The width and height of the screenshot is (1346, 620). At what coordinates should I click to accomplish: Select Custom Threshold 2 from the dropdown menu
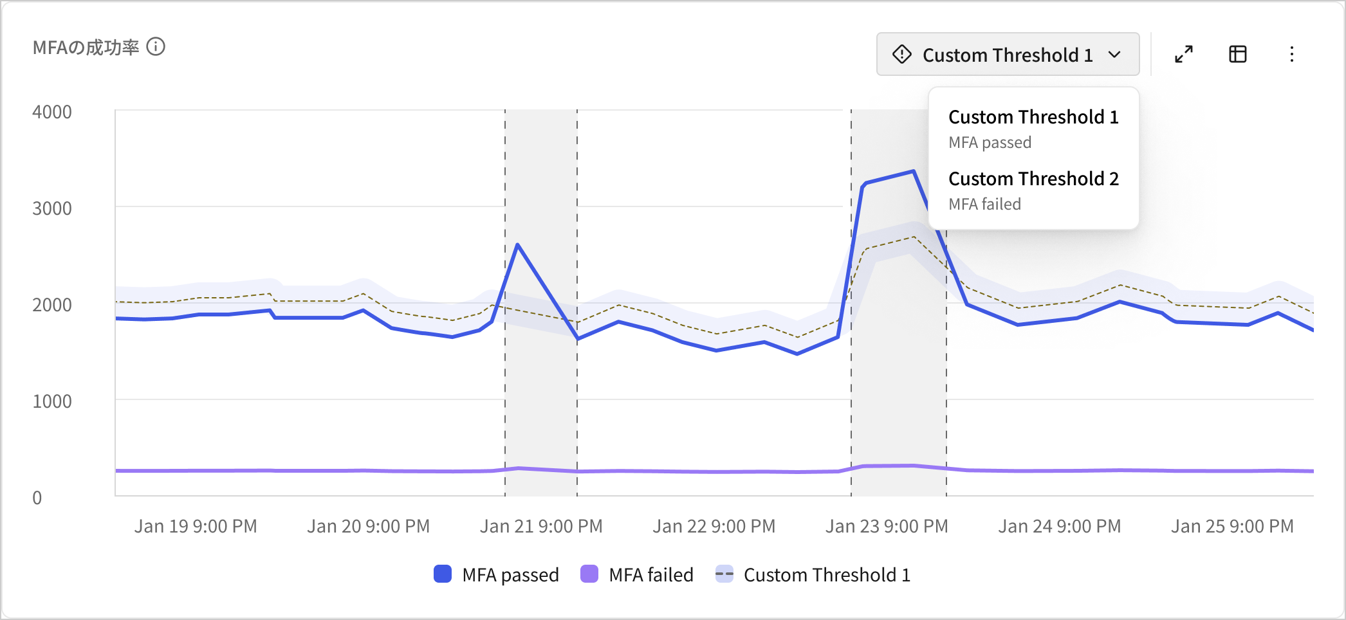[x=1033, y=178]
